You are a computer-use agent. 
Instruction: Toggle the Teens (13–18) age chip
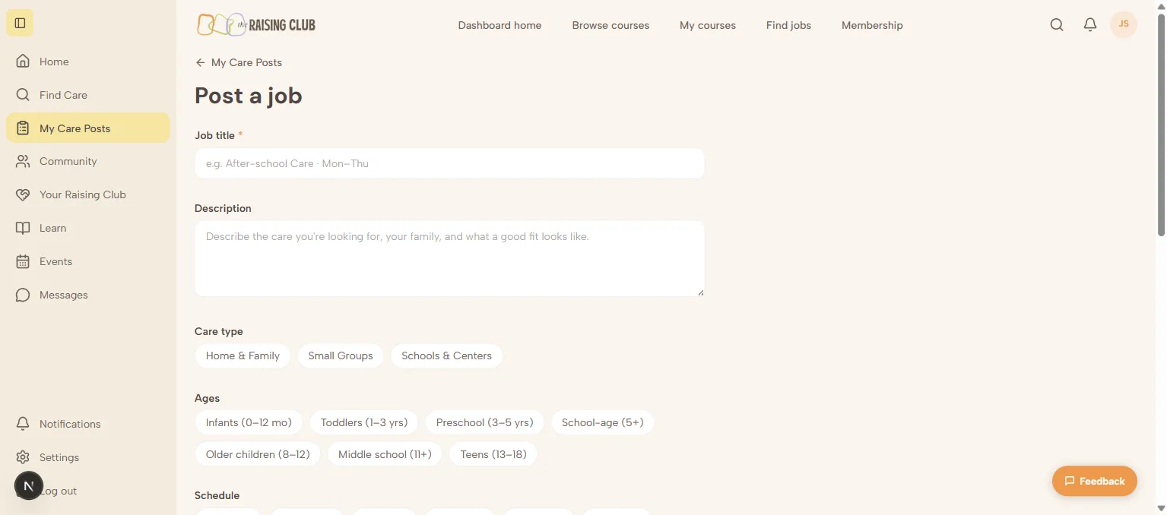point(493,454)
